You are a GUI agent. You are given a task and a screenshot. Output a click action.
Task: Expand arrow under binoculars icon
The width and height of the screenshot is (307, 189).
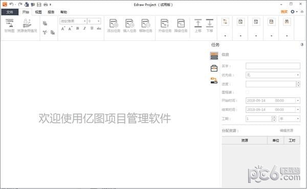[287, 36]
